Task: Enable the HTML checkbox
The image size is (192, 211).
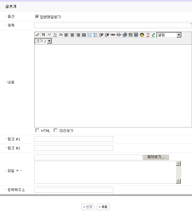Action: click(37, 130)
